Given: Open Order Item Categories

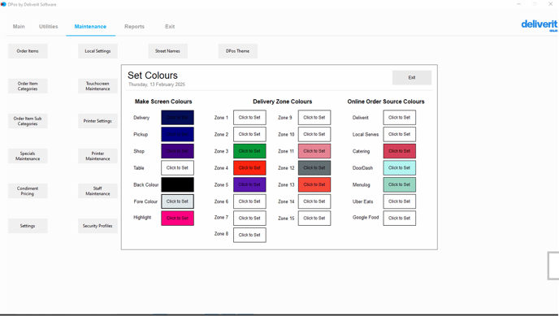Looking at the screenshot, I should (x=28, y=86).
